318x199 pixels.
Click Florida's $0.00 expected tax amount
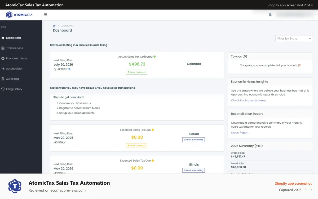137,137
